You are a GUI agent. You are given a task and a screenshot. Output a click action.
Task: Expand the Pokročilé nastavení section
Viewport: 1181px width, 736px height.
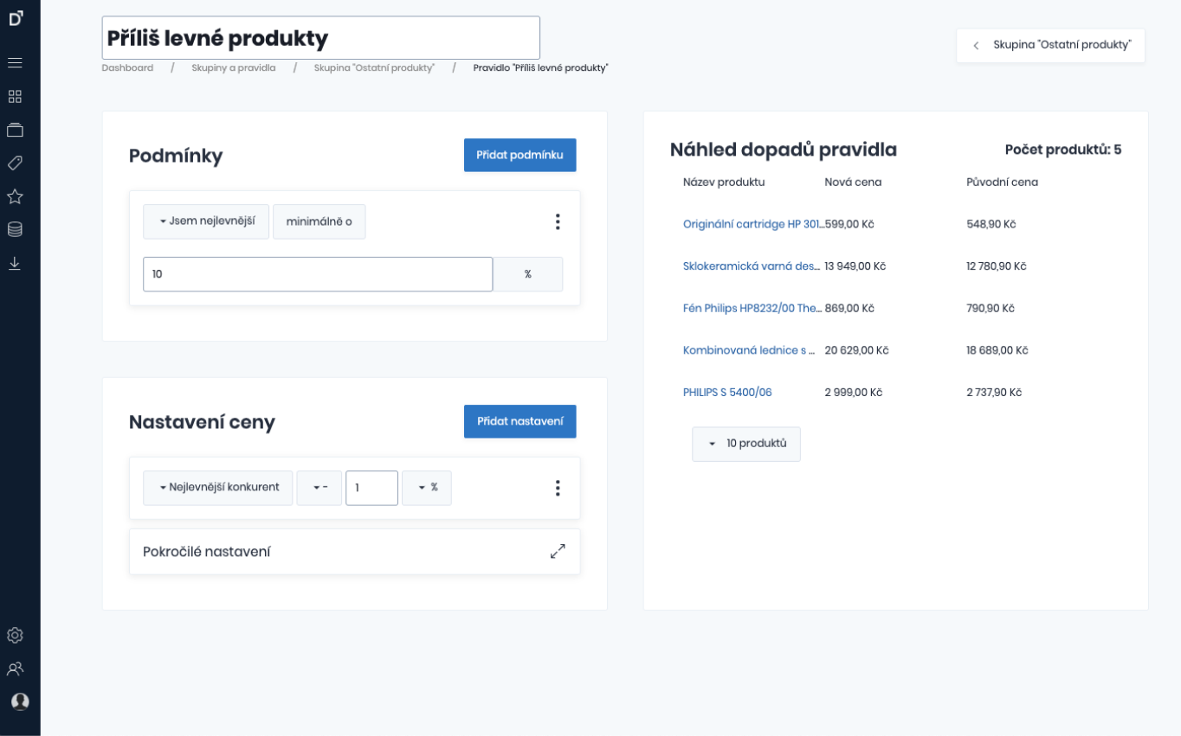tap(558, 551)
